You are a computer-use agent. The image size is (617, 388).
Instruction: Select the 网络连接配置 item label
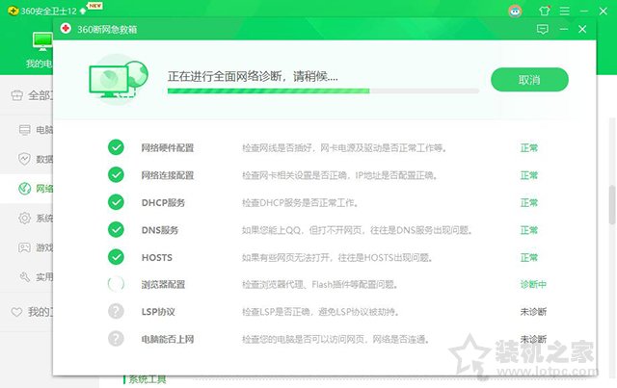click(168, 175)
